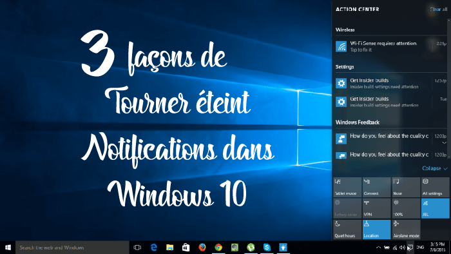Open the Windows Store taskbar icon
Image resolution: width=451 pixels, height=254 pixels.
click(x=186, y=248)
